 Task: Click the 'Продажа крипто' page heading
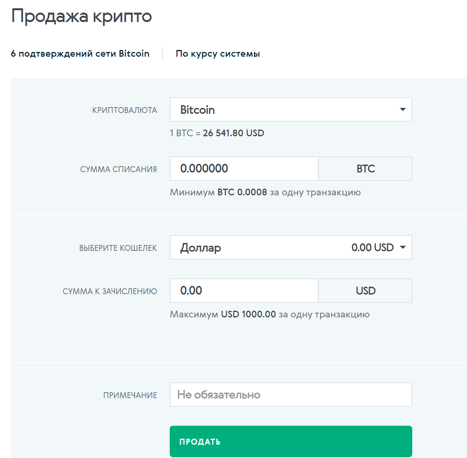[82, 17]
